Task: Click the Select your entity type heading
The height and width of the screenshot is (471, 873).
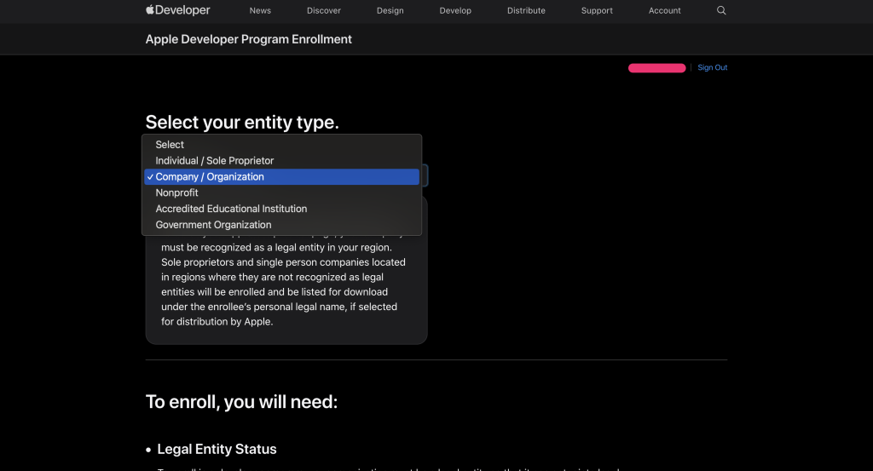Action: [242, 122]
